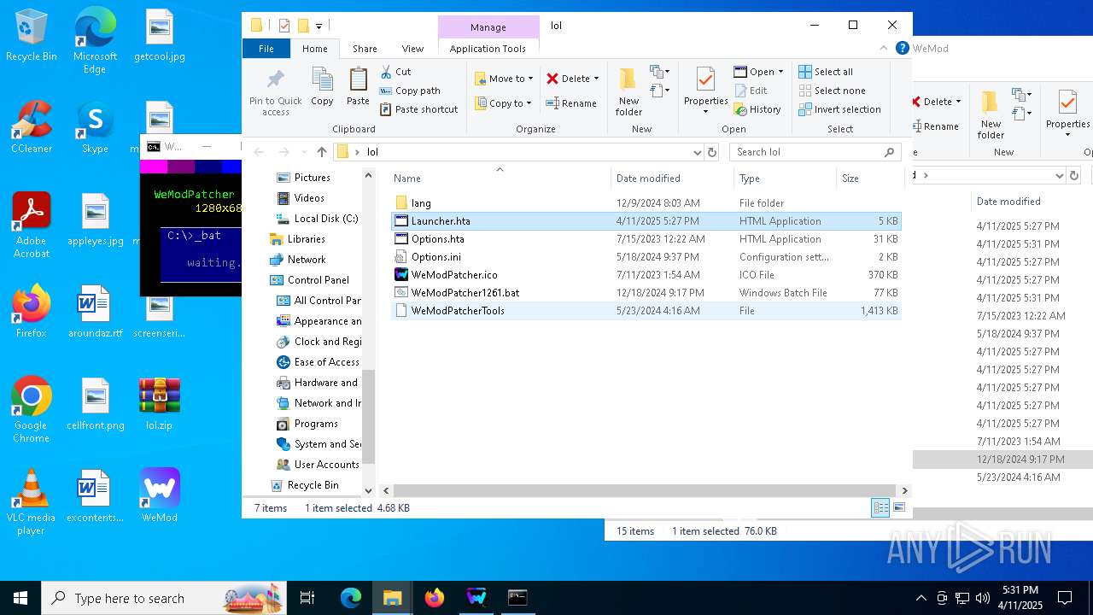
Task: Select the WeModPatcherTools file
Action: pos(646,311)
